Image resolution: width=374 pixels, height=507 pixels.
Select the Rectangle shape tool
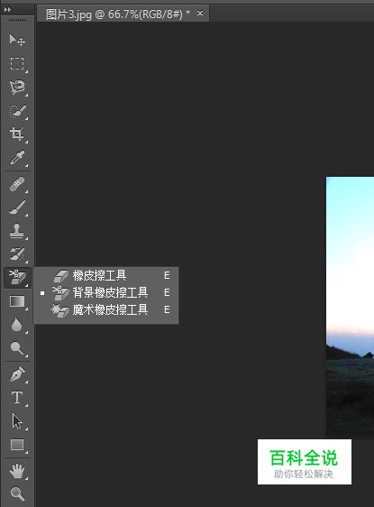pos(17,445)
